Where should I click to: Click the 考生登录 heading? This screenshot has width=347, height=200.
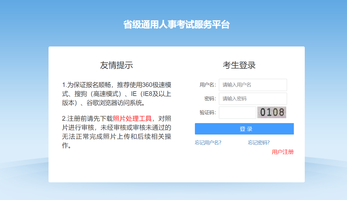click(239, 65)
